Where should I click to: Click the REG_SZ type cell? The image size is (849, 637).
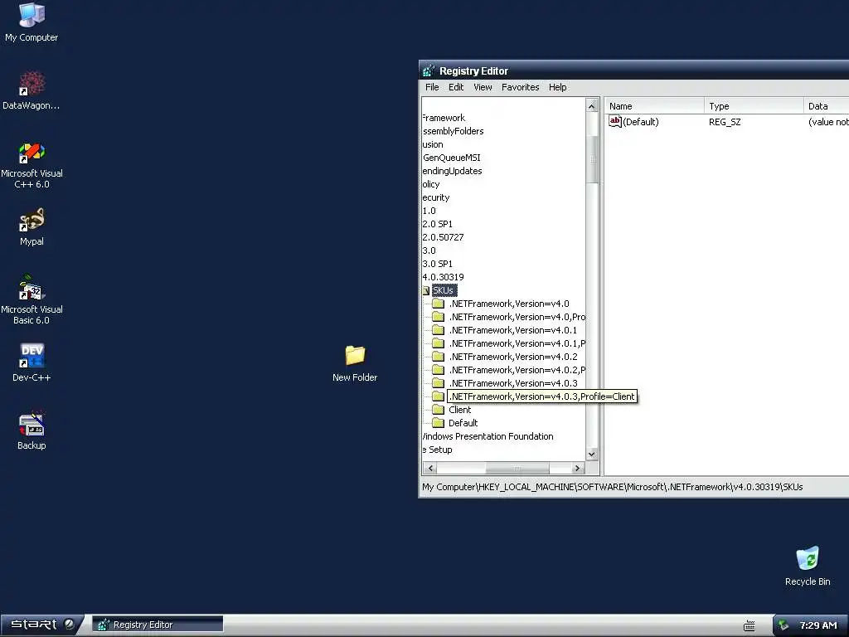pyautogui.click(x=725, y=122)
